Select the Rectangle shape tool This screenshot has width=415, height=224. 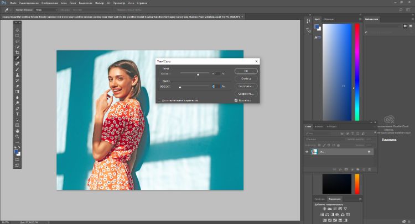click(x=17, y=125)
